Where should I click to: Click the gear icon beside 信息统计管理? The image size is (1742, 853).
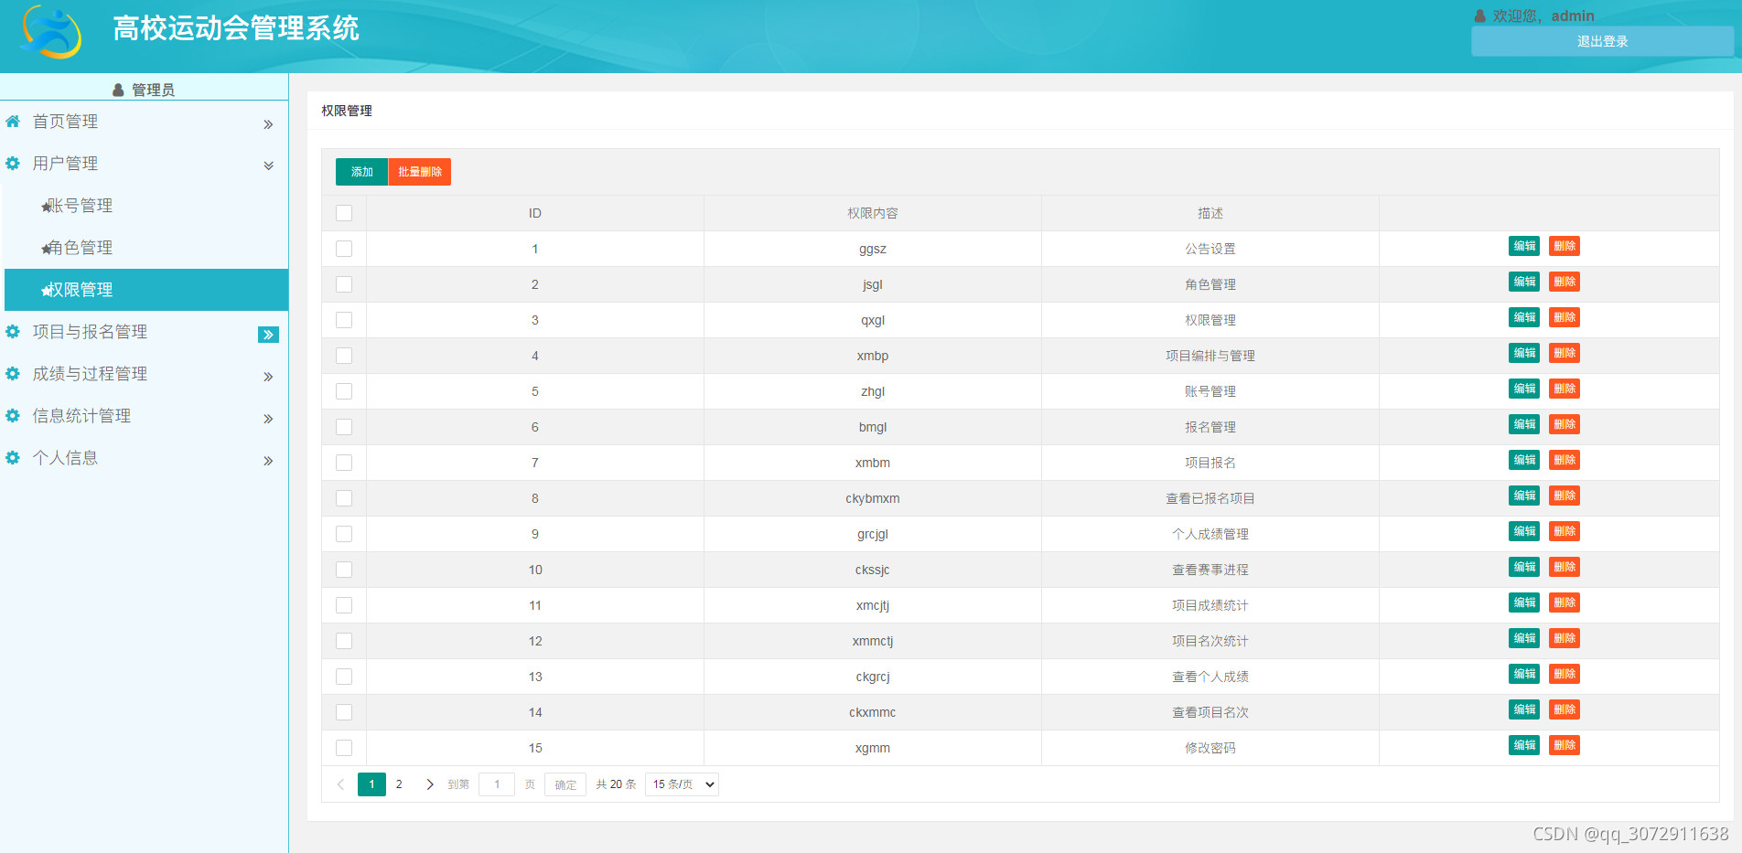click(13, 416)
